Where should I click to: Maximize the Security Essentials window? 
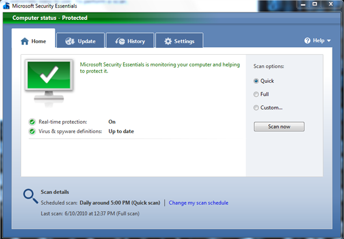pos(314,4)
